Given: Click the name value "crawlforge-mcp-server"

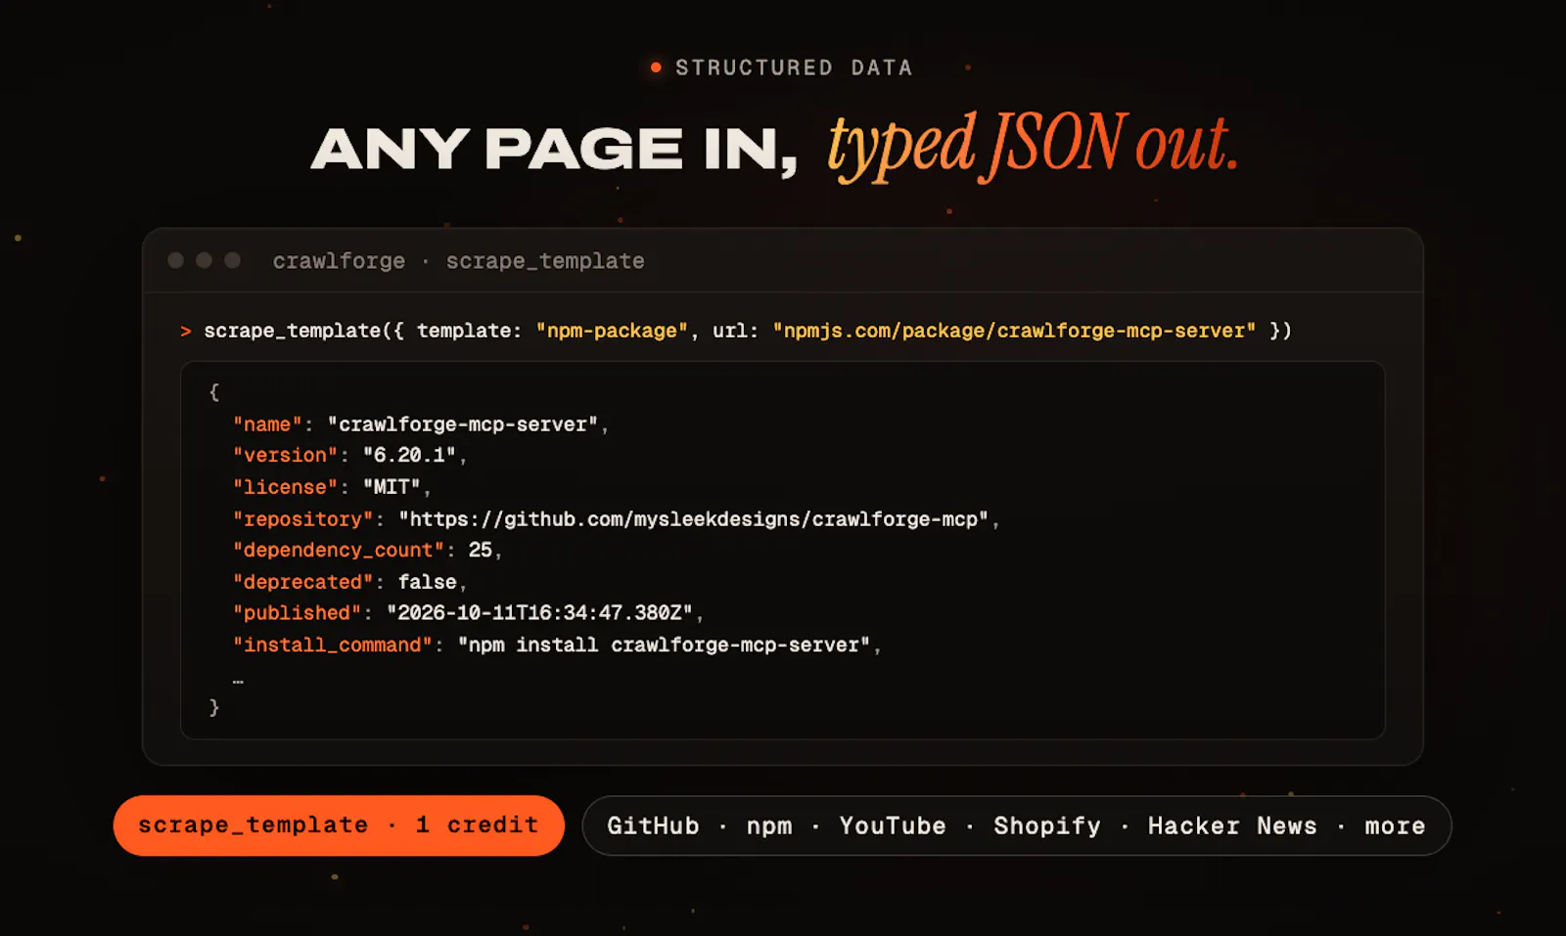Looking at the screenshot, I should pos(463,424).
